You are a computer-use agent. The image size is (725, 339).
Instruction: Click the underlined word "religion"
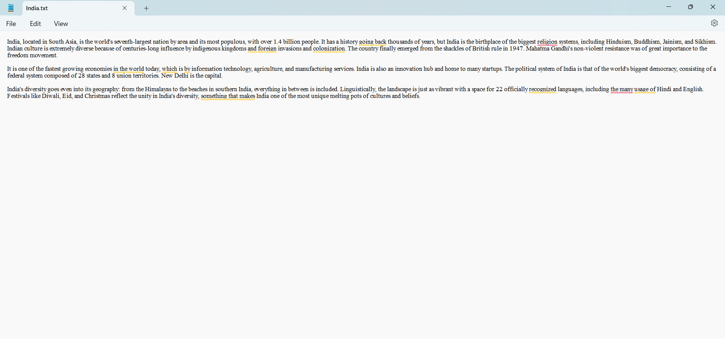click(547, 42)
